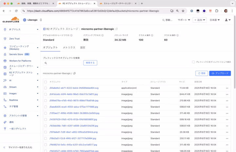
Task: Click the 検索する button
Action: coord(90,63)
